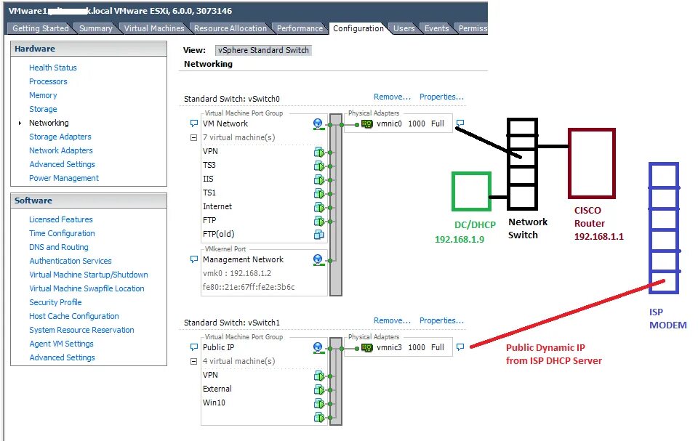This screenshot has width=698, height=441.
Task: Open Processors in Hardware panel
Action: pos(48,81)
